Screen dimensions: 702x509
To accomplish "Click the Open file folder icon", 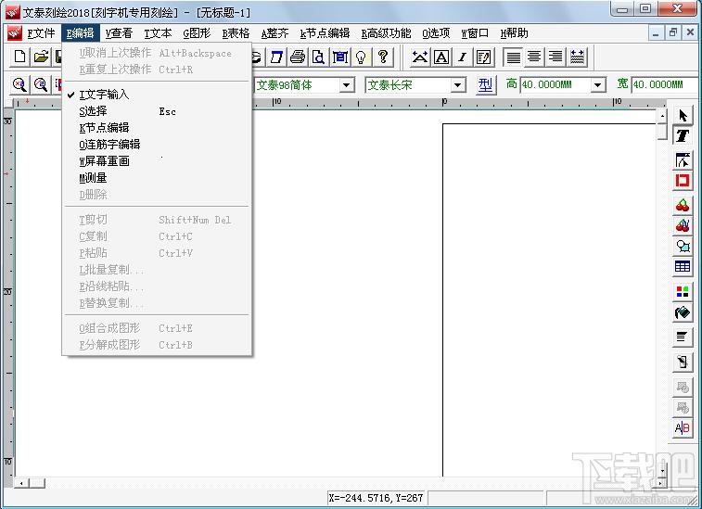I will 41,57.
